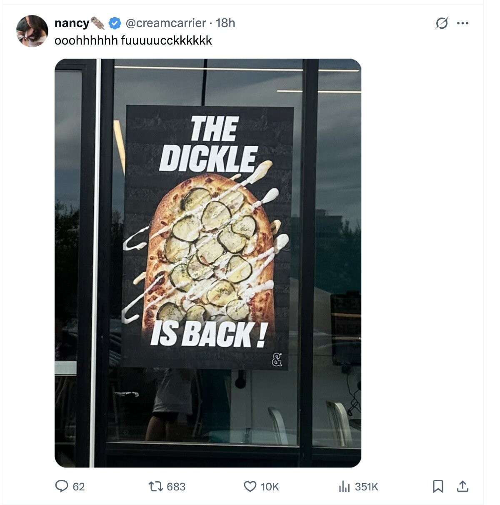Open the Grok slashed-circle icon
This screenshot has height=505, width=500.
pyautogui.click(x=442, y=23)
